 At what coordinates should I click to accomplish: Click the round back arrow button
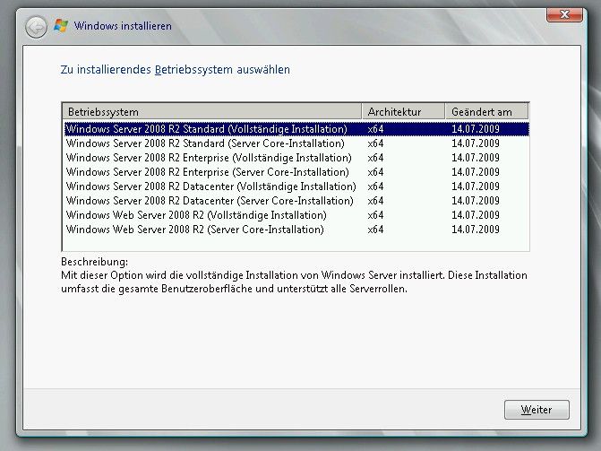tap(36, 27)
